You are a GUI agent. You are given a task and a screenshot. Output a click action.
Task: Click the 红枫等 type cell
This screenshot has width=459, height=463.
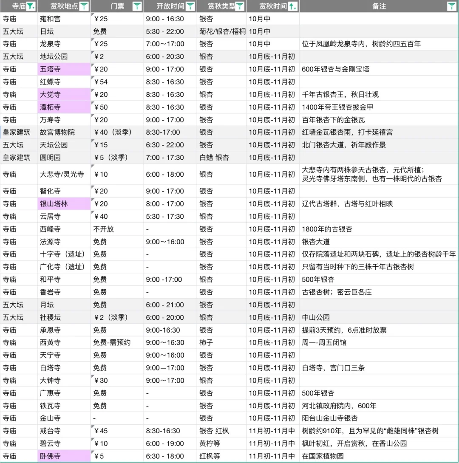(221, 456)
